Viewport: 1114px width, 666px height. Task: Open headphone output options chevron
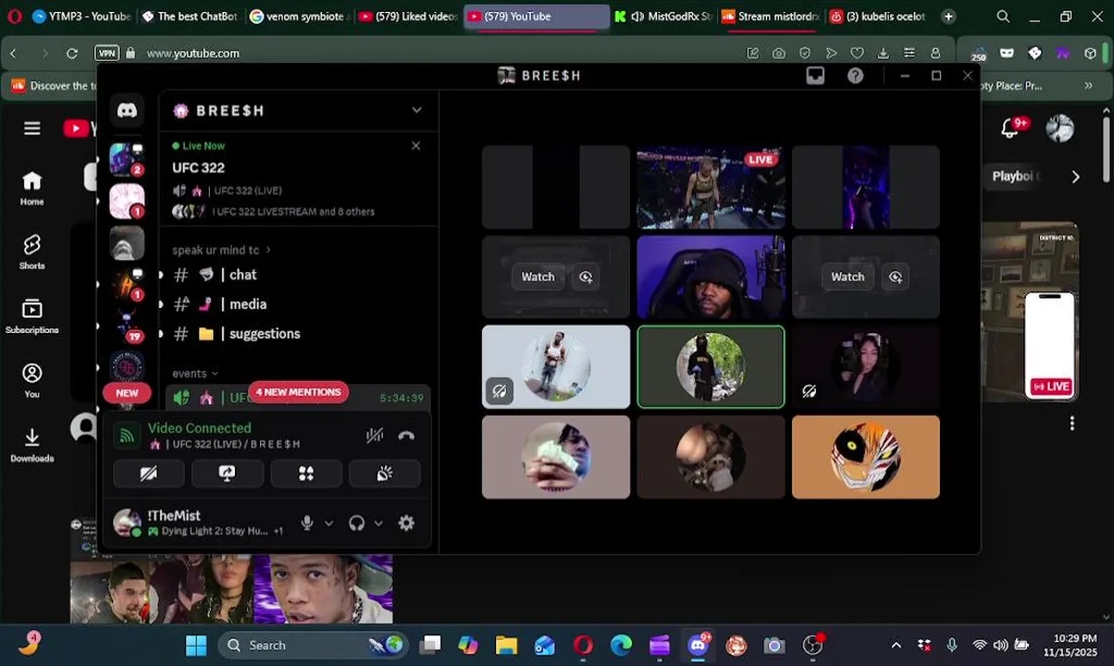point(378,524)
